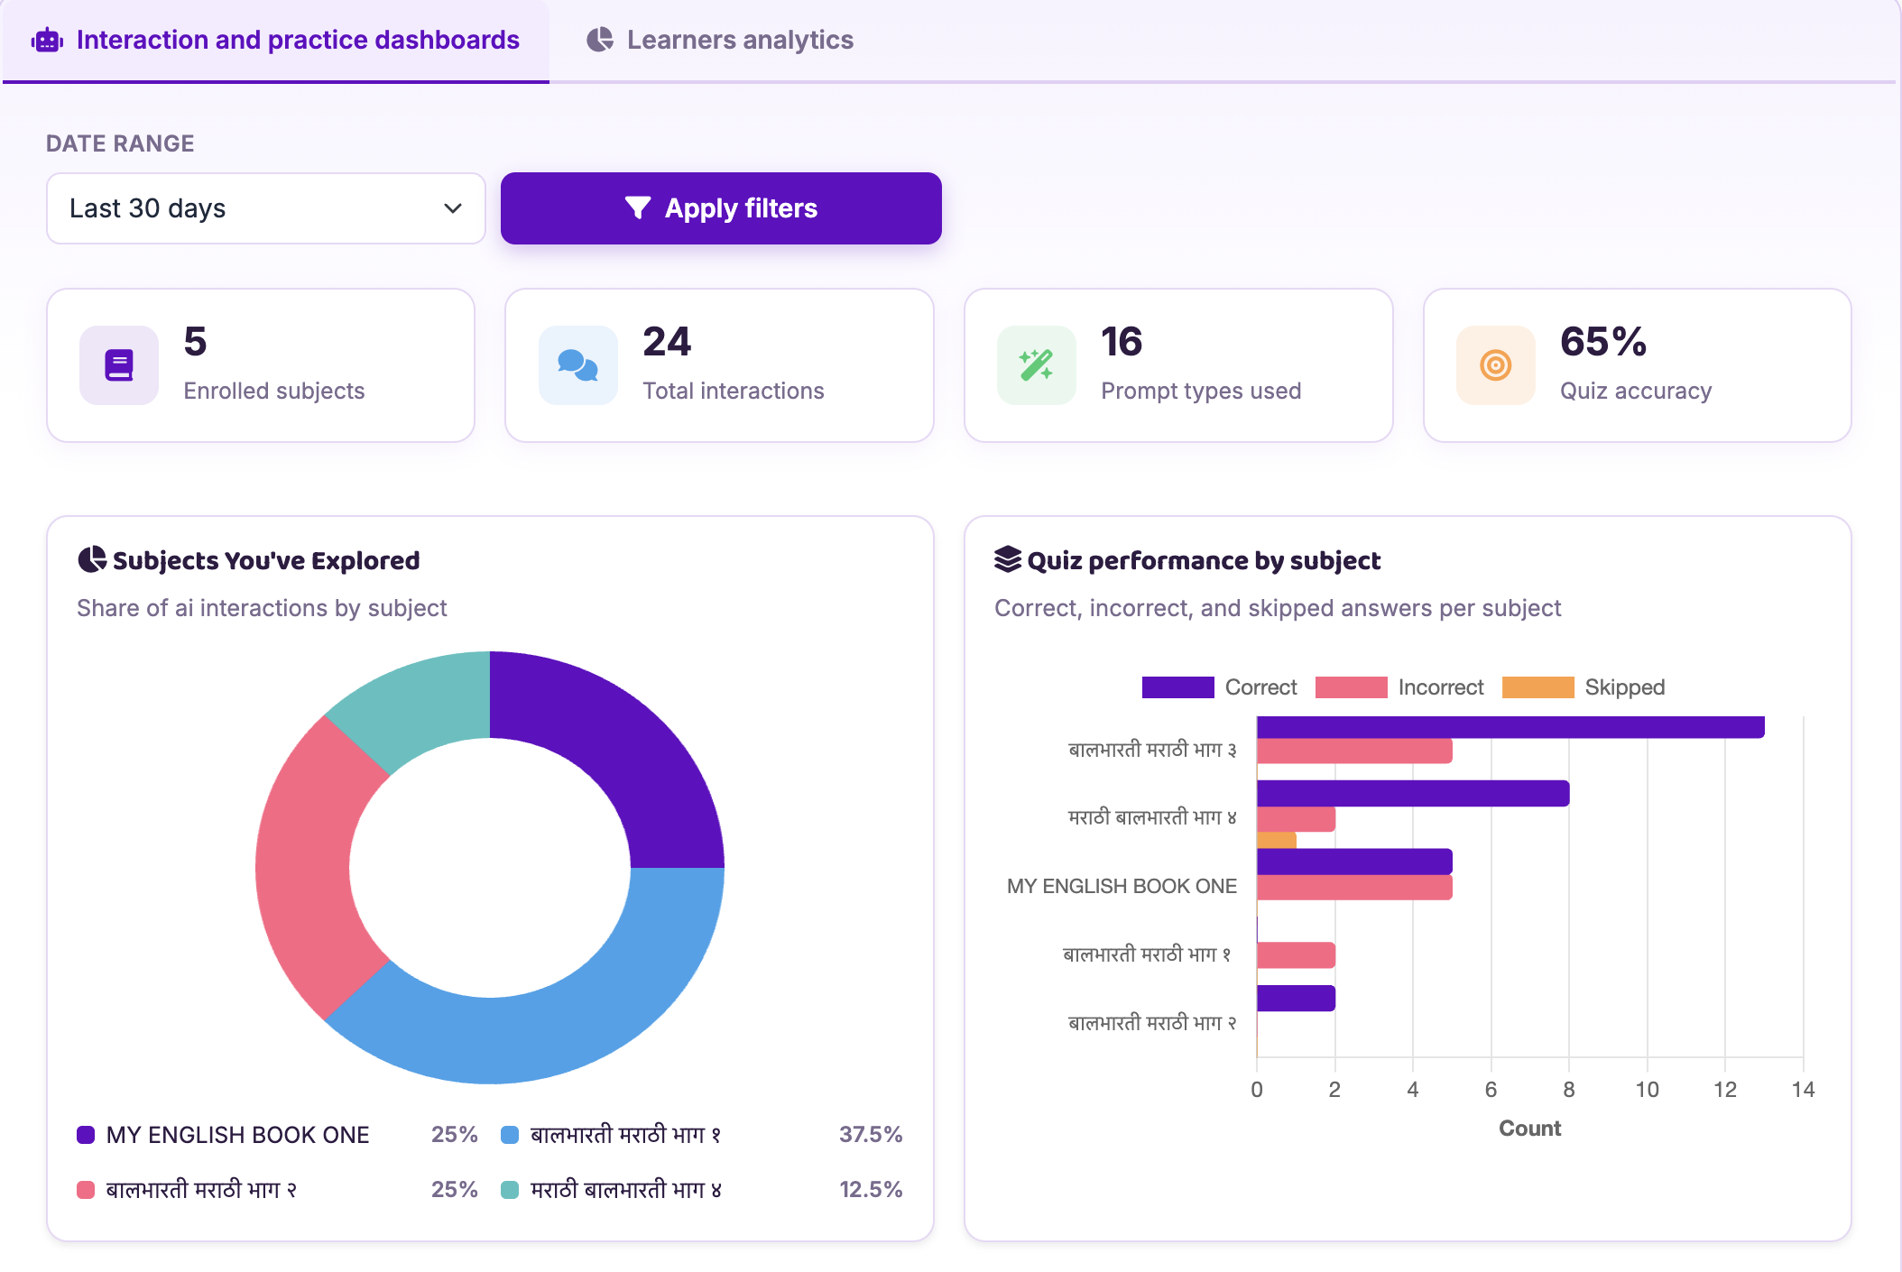Click pie icon beside Subjects You've Explored
The height and width of the screenshot is (1272, 1902).
click(92, 560)
